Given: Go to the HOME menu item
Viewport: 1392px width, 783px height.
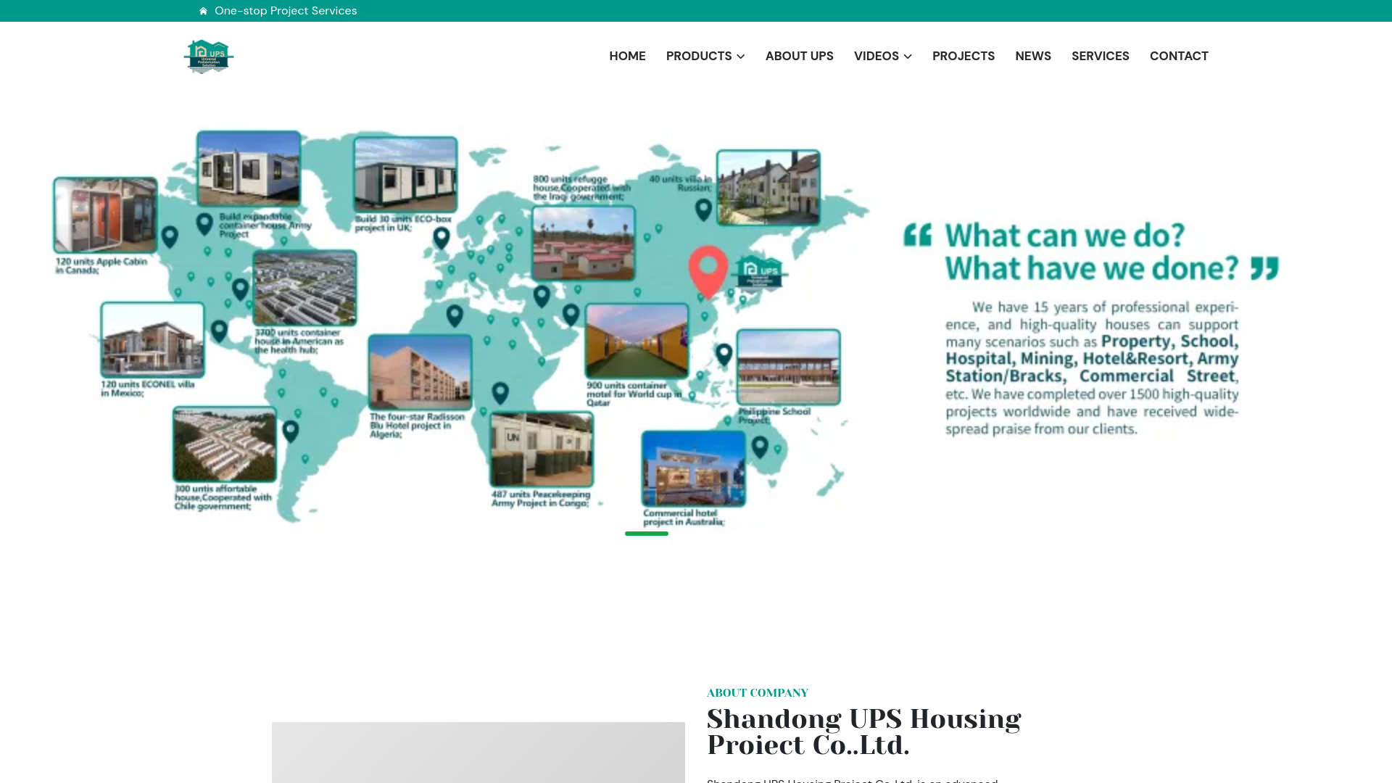Looking at the screenshot, I should tap(627, 56).
